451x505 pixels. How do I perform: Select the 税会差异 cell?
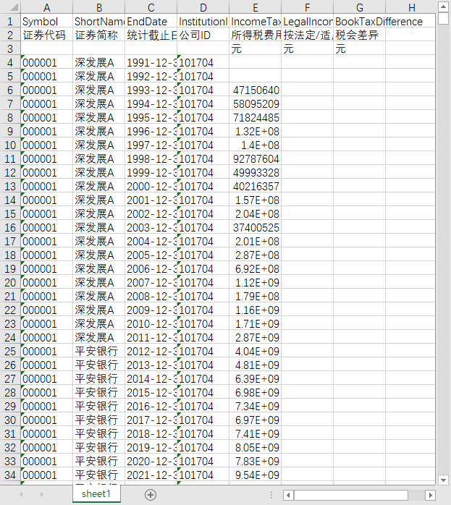360,35
